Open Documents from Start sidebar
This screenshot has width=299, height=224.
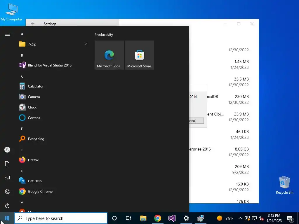coord(7,164)
